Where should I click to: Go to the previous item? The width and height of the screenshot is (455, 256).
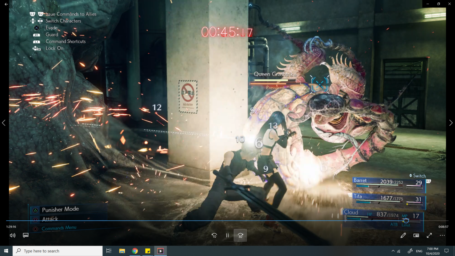(x=4, y=123)
